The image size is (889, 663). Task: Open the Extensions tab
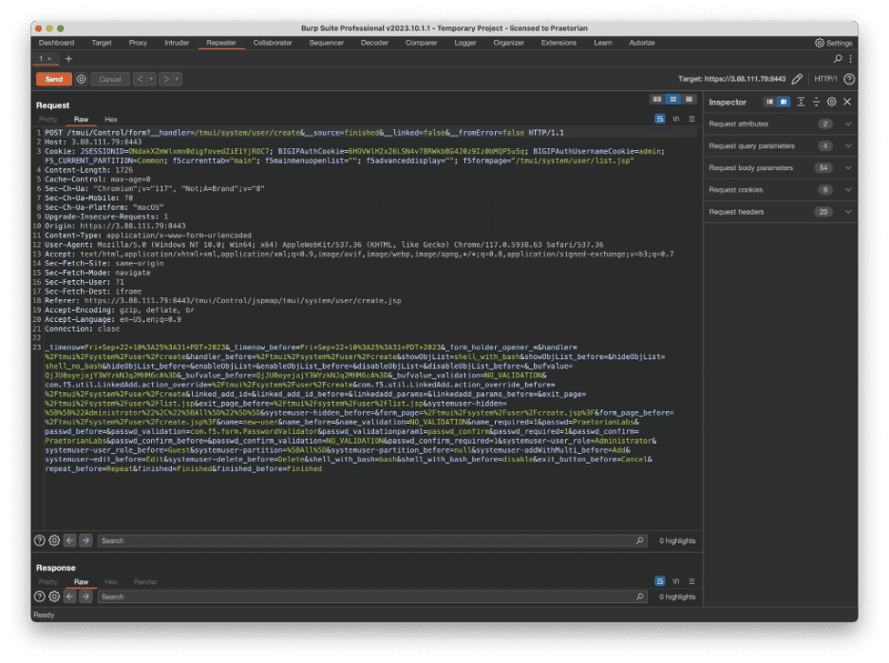[x=559, y=43]
